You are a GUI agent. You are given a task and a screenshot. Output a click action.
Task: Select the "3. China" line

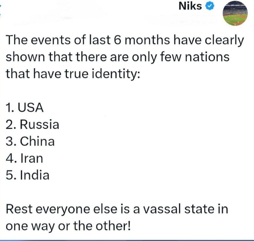pyautogui.click(x=30, y=141)
